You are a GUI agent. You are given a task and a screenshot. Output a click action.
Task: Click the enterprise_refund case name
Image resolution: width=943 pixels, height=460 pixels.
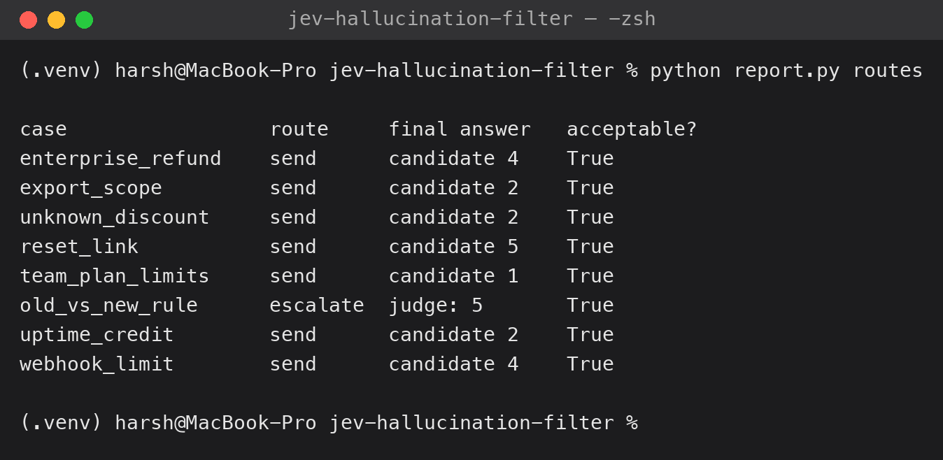(x=120, y=159)
